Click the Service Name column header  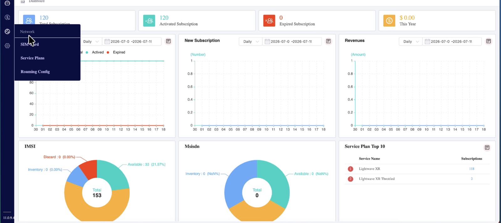click(369, 159)
